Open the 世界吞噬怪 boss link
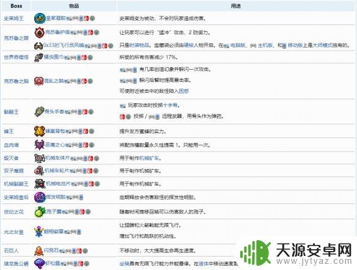The image size is (357, 270). click(x=16, y=57)
